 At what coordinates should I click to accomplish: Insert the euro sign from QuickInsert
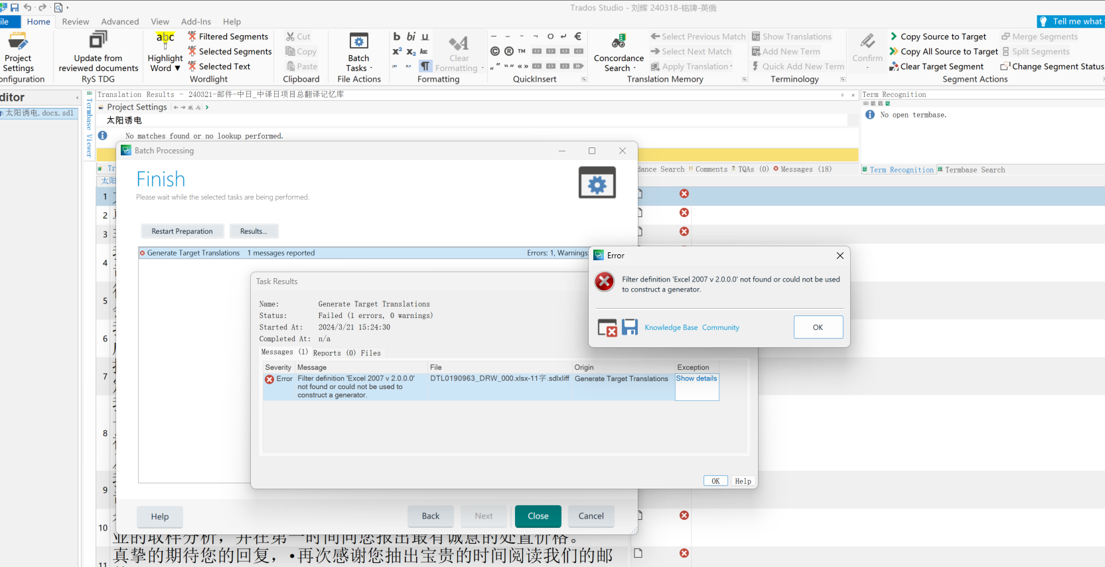click(x=577, y=37)
